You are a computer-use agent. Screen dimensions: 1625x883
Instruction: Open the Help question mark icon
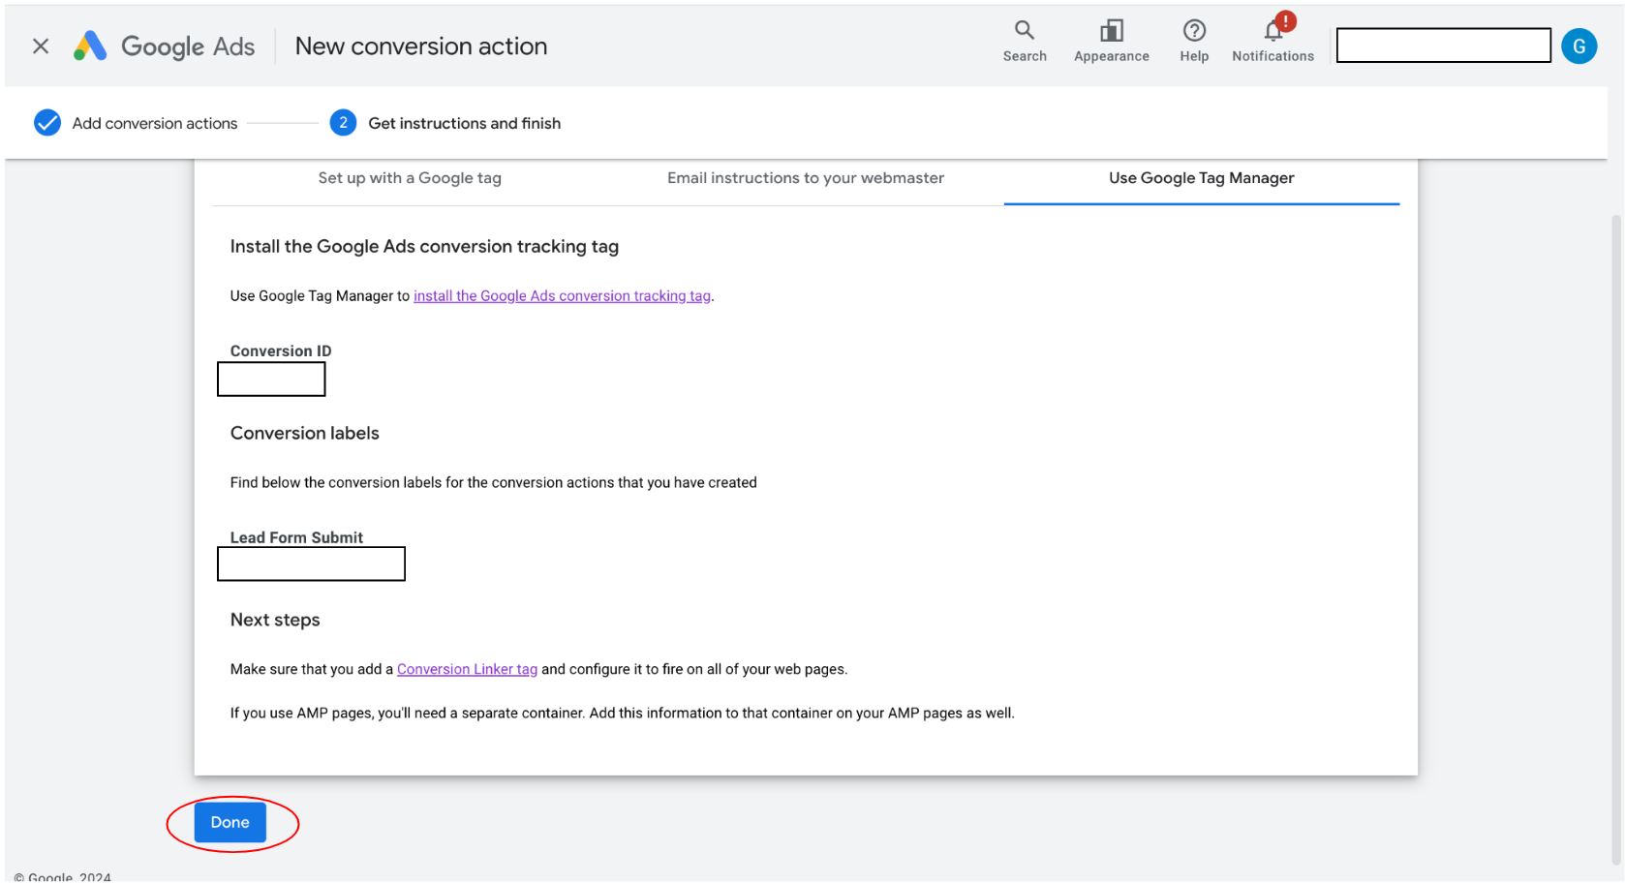(1193, 31)
